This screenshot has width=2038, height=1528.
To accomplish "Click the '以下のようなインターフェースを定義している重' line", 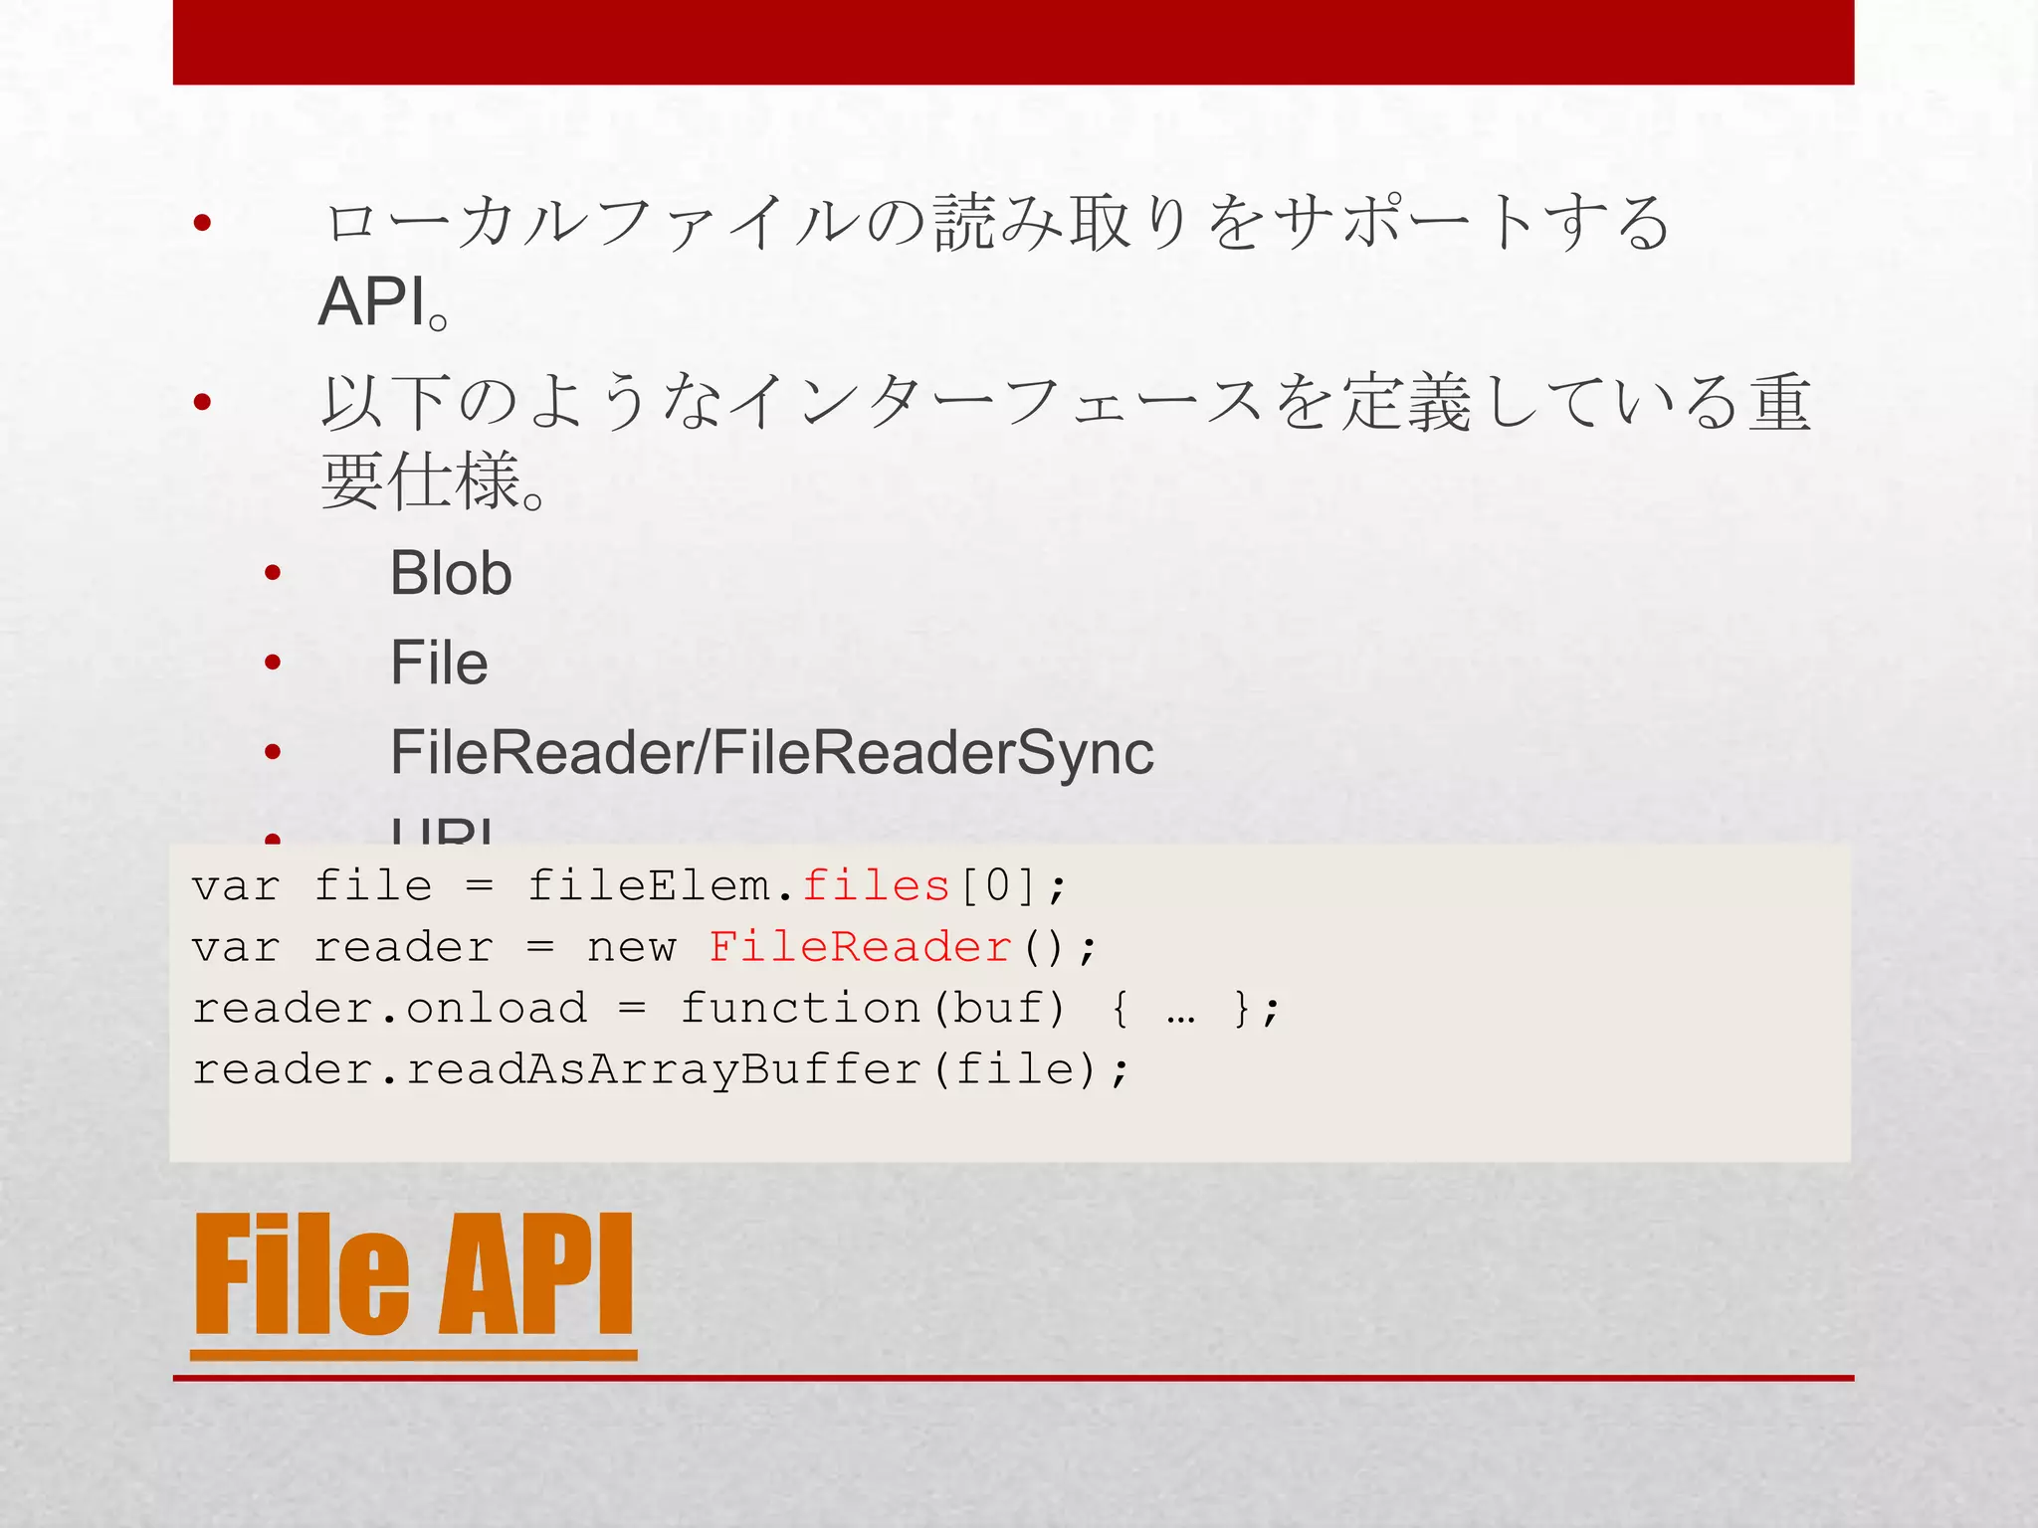I will pyautogui.click(x=1065, y=402).
